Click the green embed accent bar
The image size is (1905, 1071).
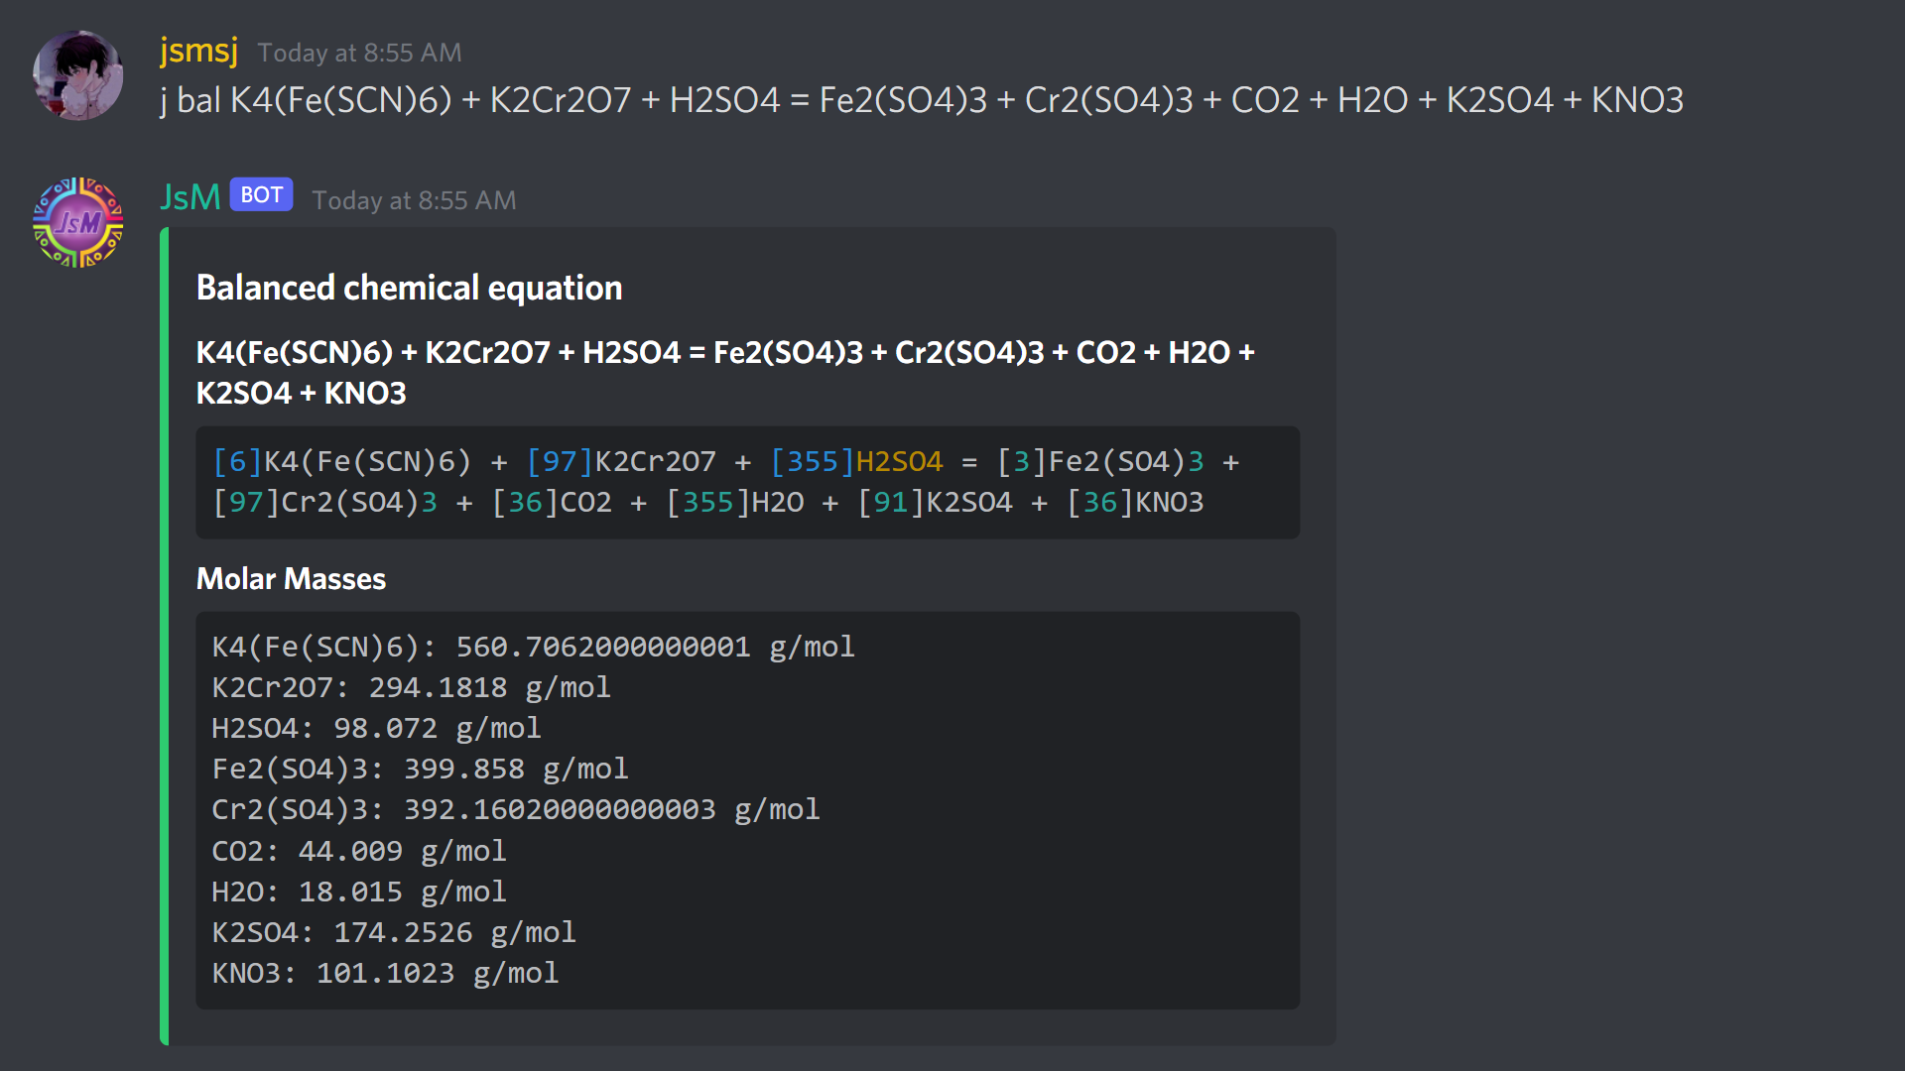click(164, 636)
